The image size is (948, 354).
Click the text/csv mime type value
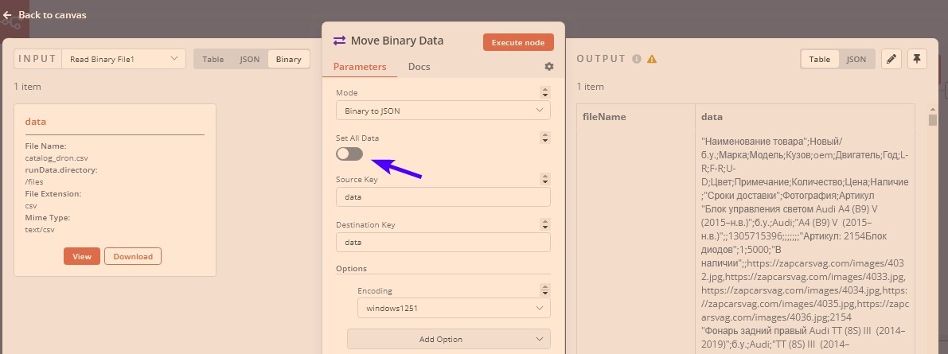pos(41,230)
